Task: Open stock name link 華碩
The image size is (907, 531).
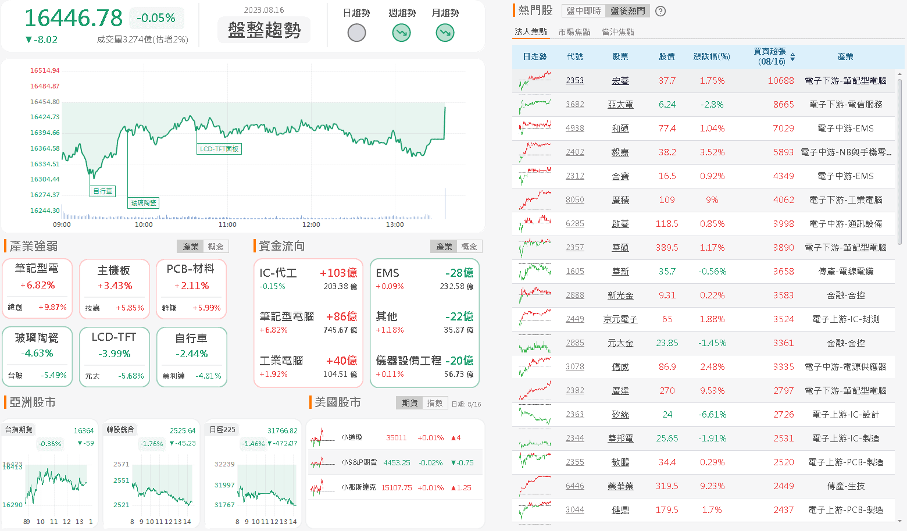Action: coord(620,247)
